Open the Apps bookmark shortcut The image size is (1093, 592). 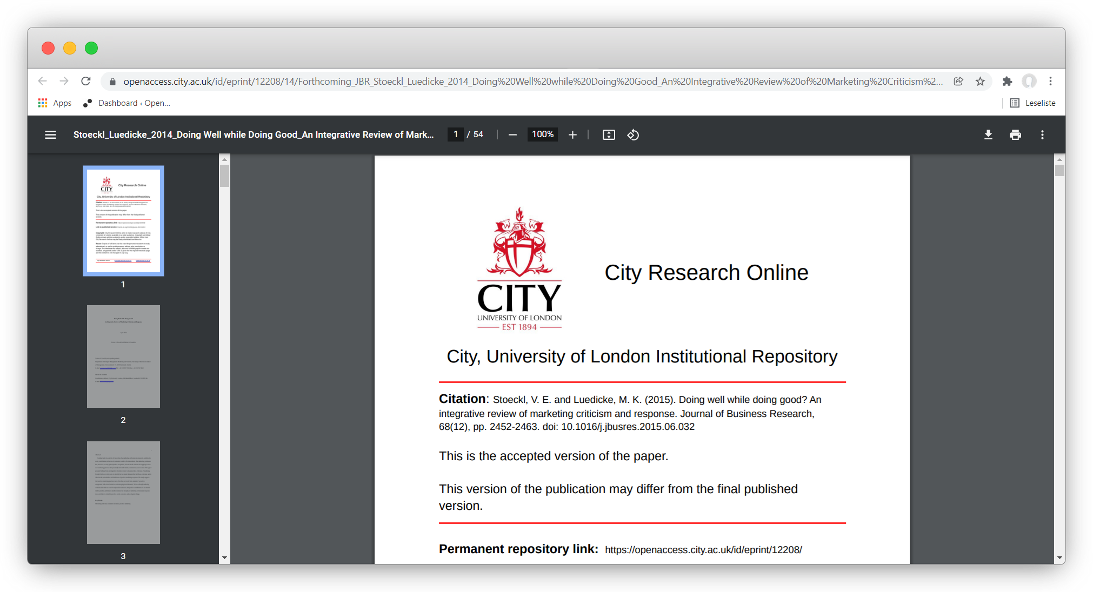coord(55,103)
